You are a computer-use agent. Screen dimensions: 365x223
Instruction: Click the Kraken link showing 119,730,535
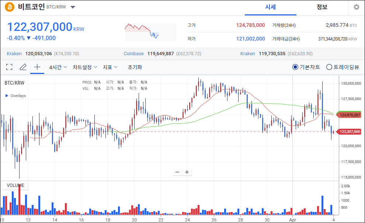tap(248, 54)
